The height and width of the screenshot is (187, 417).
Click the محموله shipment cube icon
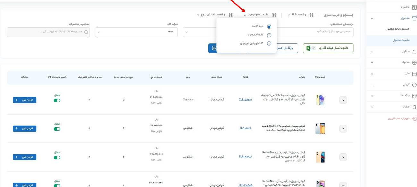[x=414, y=63]
